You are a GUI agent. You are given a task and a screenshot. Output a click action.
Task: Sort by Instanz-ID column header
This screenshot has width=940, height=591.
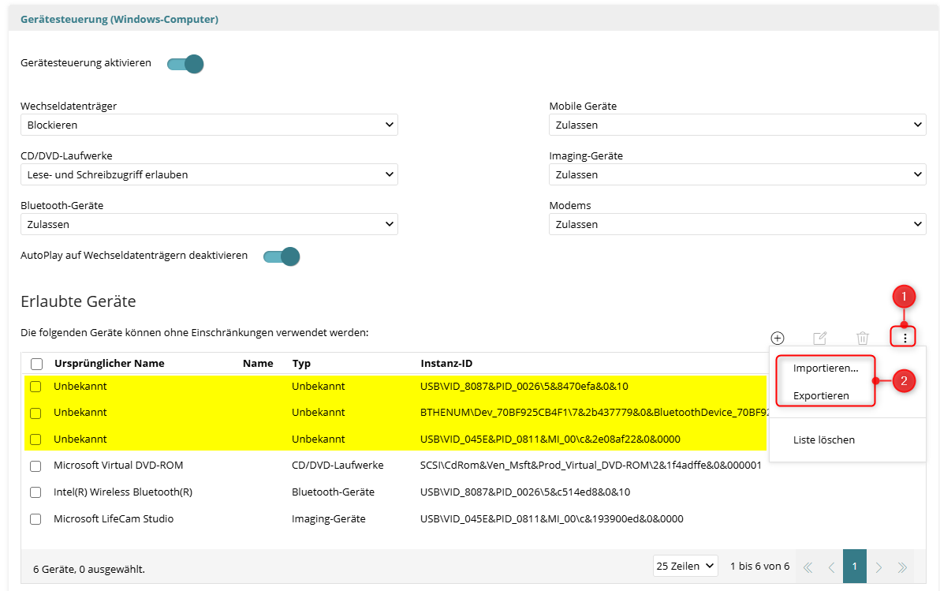click(446, 364)
